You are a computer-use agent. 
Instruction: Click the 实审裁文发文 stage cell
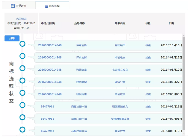(x=120, y=70)
